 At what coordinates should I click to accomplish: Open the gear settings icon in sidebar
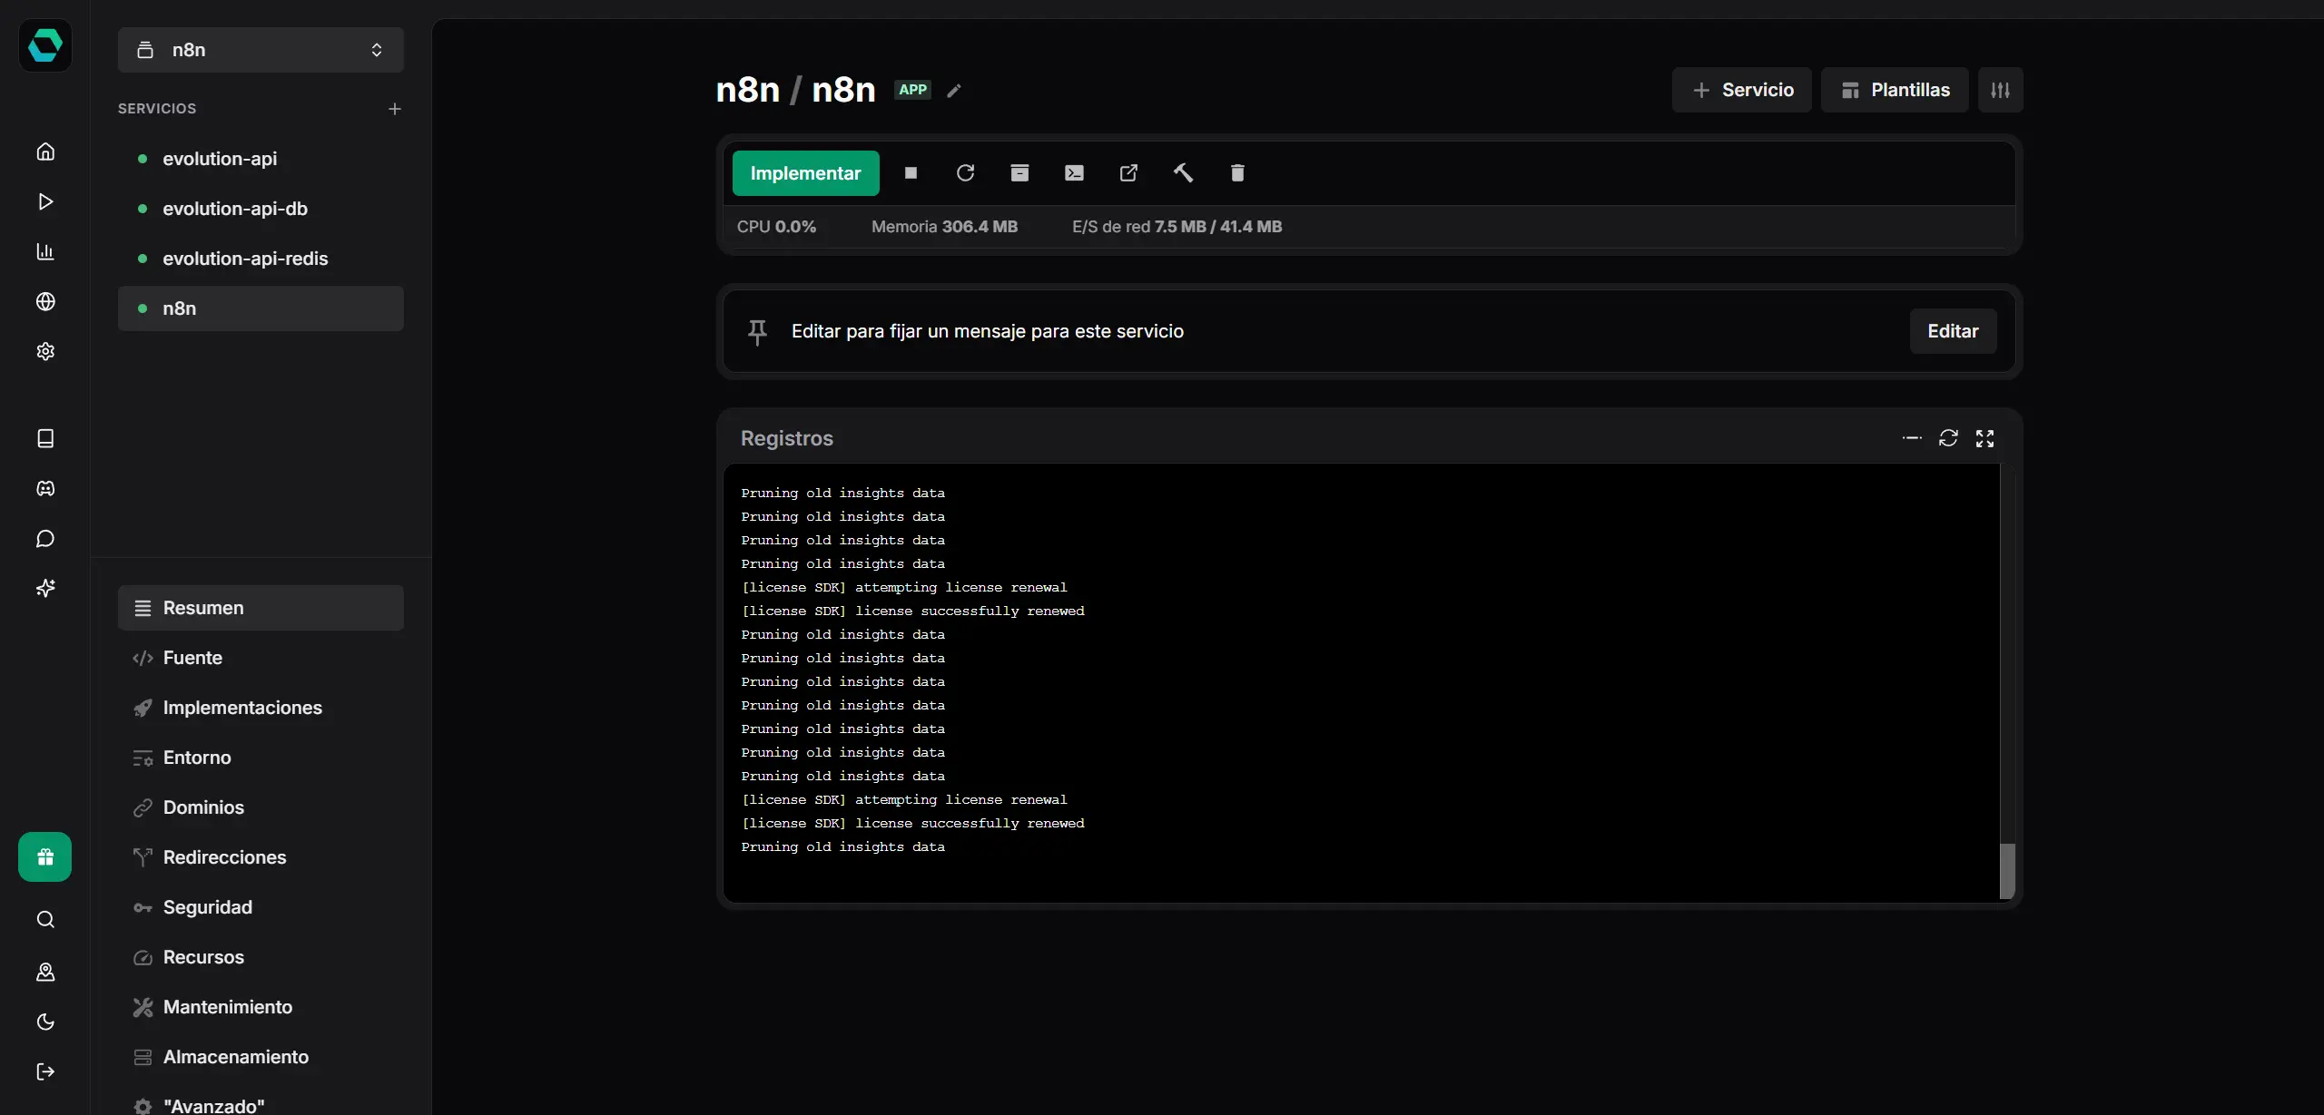[45, 351]
